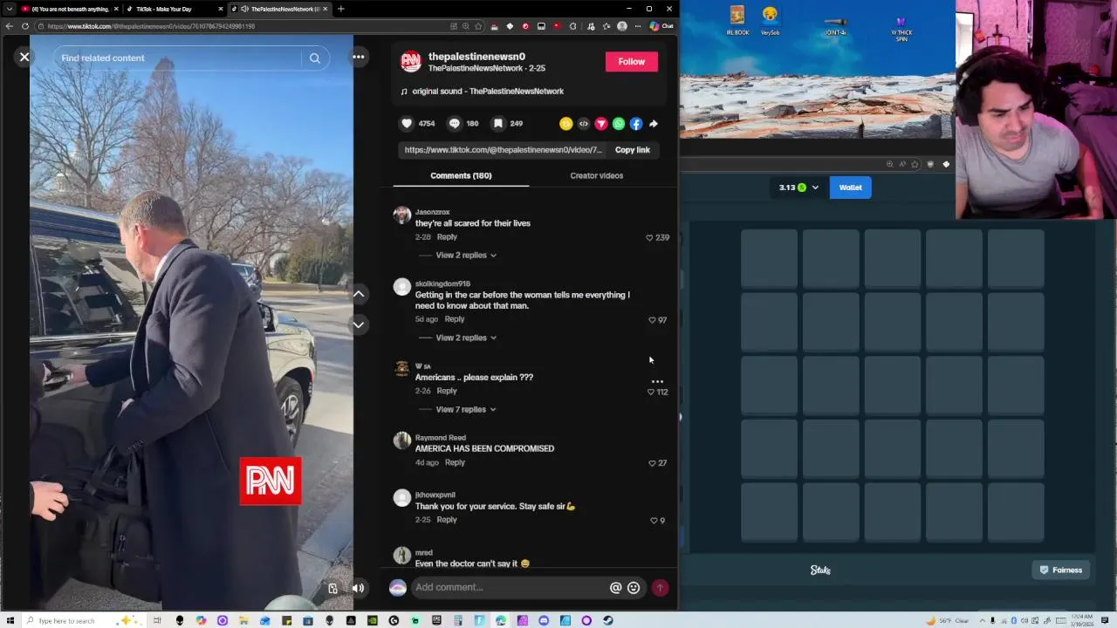Go back with the browser back arrow
The height and width of the screenshot is (628, 1117).
9,26
